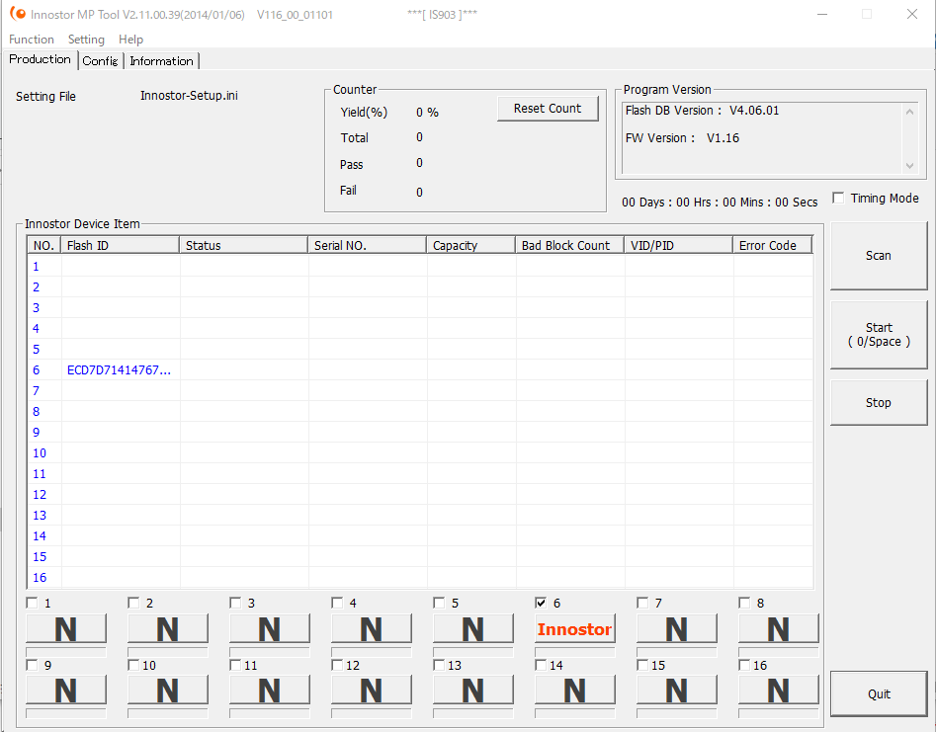Click FW Version V1.16 text
Screen dimensions: 936x732
click(x=682, y=138)
